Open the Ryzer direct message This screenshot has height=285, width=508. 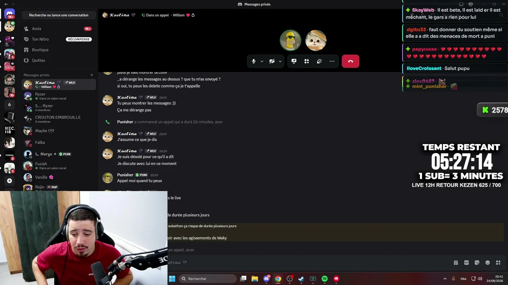click(x=59, y=96)
